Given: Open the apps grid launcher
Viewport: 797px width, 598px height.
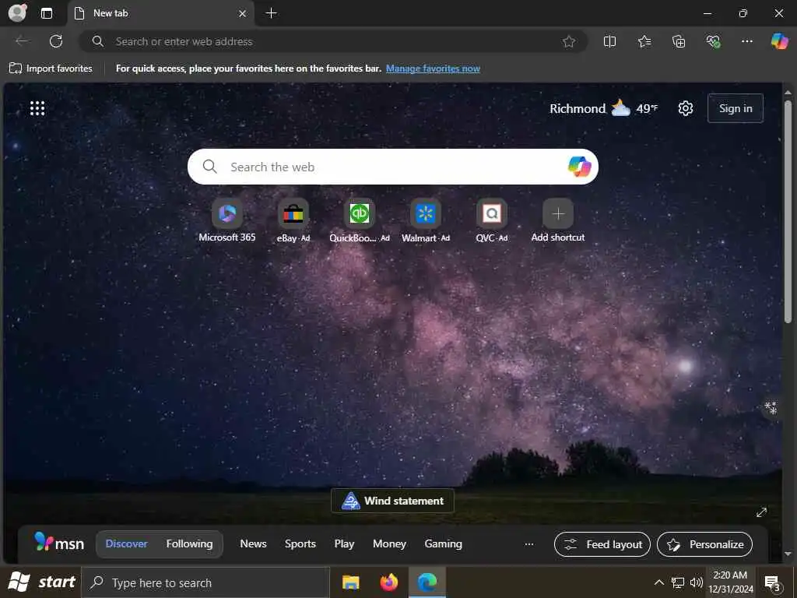Looking at the screenshot, I should (37, 108).
